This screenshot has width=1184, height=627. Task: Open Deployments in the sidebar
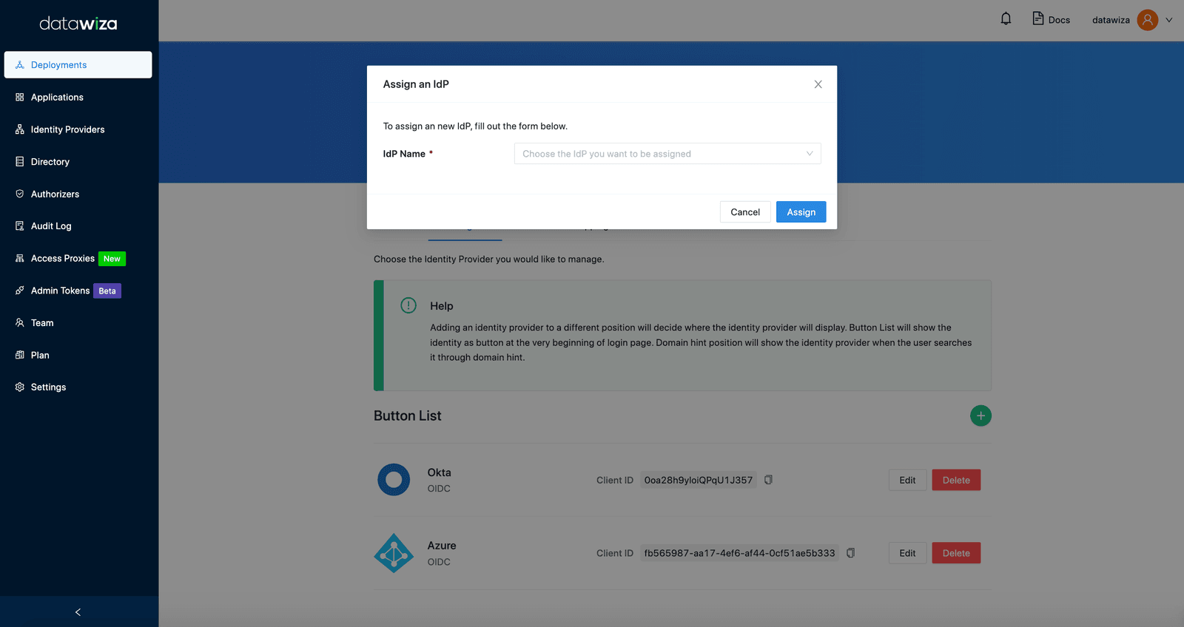[x=78, y=64]
